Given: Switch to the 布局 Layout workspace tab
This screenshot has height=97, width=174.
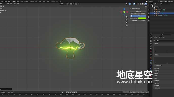Looking at the screenshot, I should click(x=14, y=2).
